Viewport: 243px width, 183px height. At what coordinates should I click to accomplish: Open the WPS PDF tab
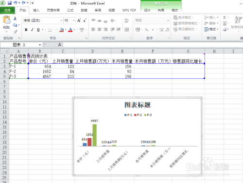click(x=129, y=10)
